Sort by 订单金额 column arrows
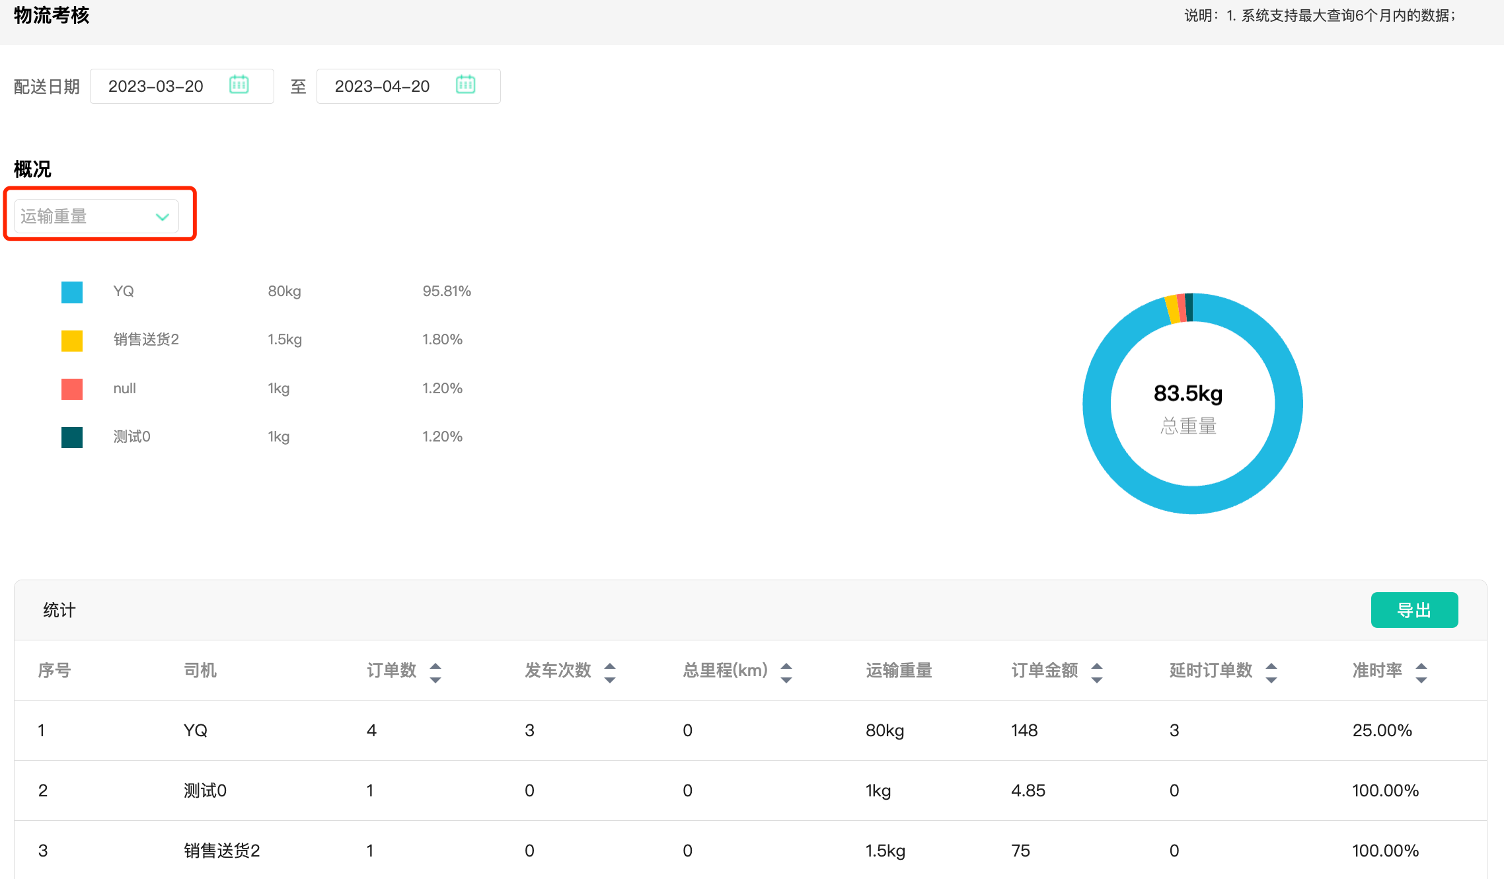Image resolution: width=1504 pixels, height=879 pixels. tap(1096, 672)
